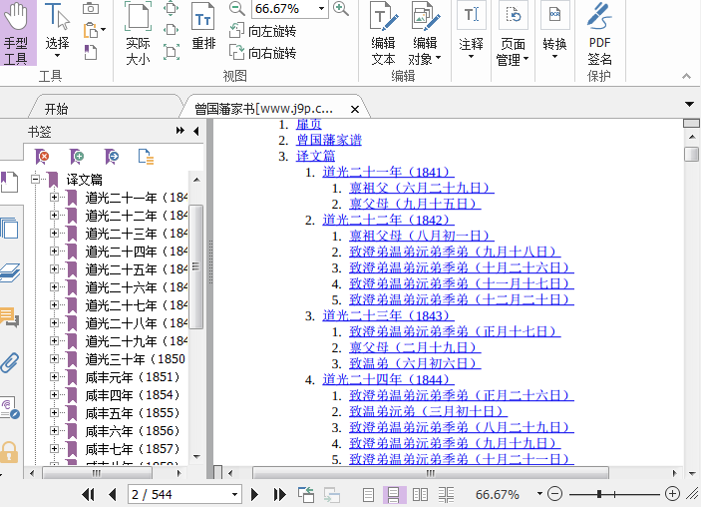The width and height of the screenshot is (701, 507).
Task: Open the 曾国藩家谱 link
Action: (329, 140)
